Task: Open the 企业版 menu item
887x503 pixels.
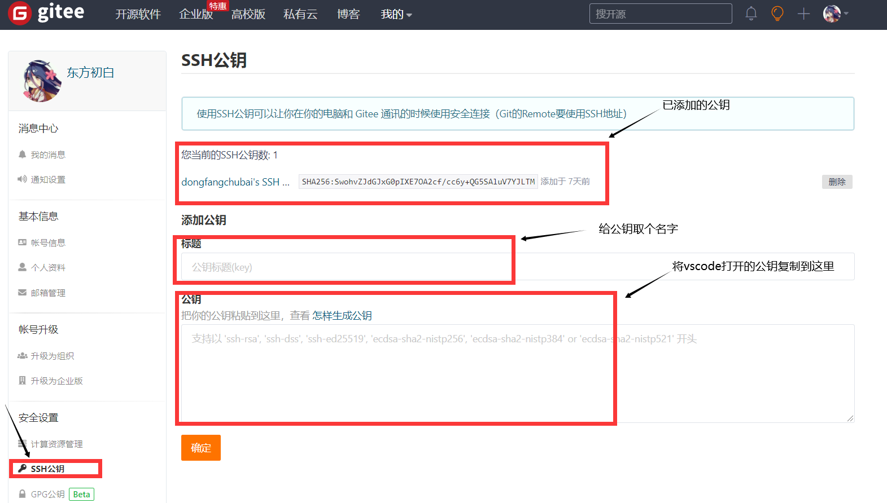Action: click(x=196, y=14)
